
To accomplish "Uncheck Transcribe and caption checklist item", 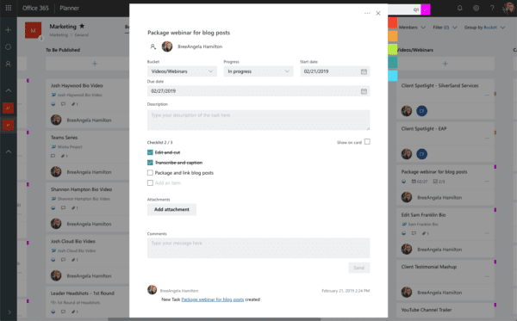I will click(150, 163).
